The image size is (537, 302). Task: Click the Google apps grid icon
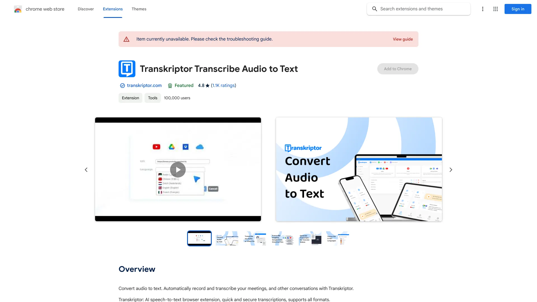(496, 9)
